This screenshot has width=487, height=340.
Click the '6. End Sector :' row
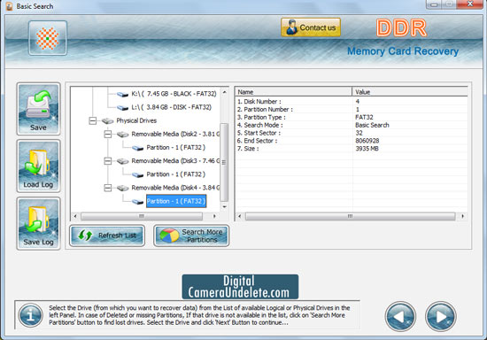[x=352, y=141]
